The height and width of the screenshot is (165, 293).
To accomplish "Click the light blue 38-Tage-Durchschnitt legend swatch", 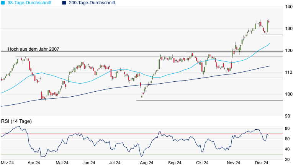I will coord(3,3).
